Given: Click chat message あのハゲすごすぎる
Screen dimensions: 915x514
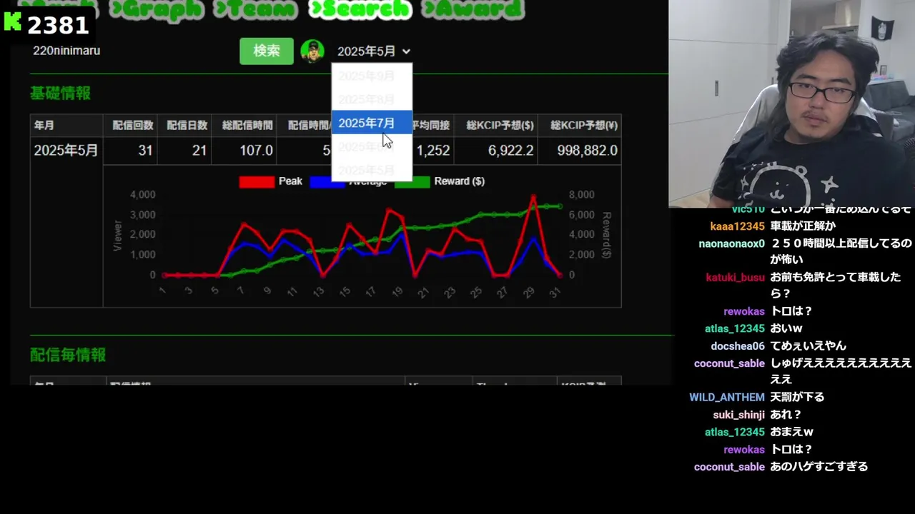Looking at the screenshot, I should (x=819, y=466).
